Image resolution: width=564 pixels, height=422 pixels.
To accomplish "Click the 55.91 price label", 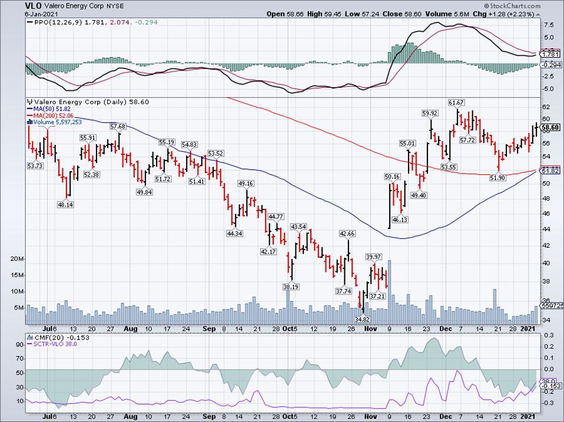I will point(88,138).
